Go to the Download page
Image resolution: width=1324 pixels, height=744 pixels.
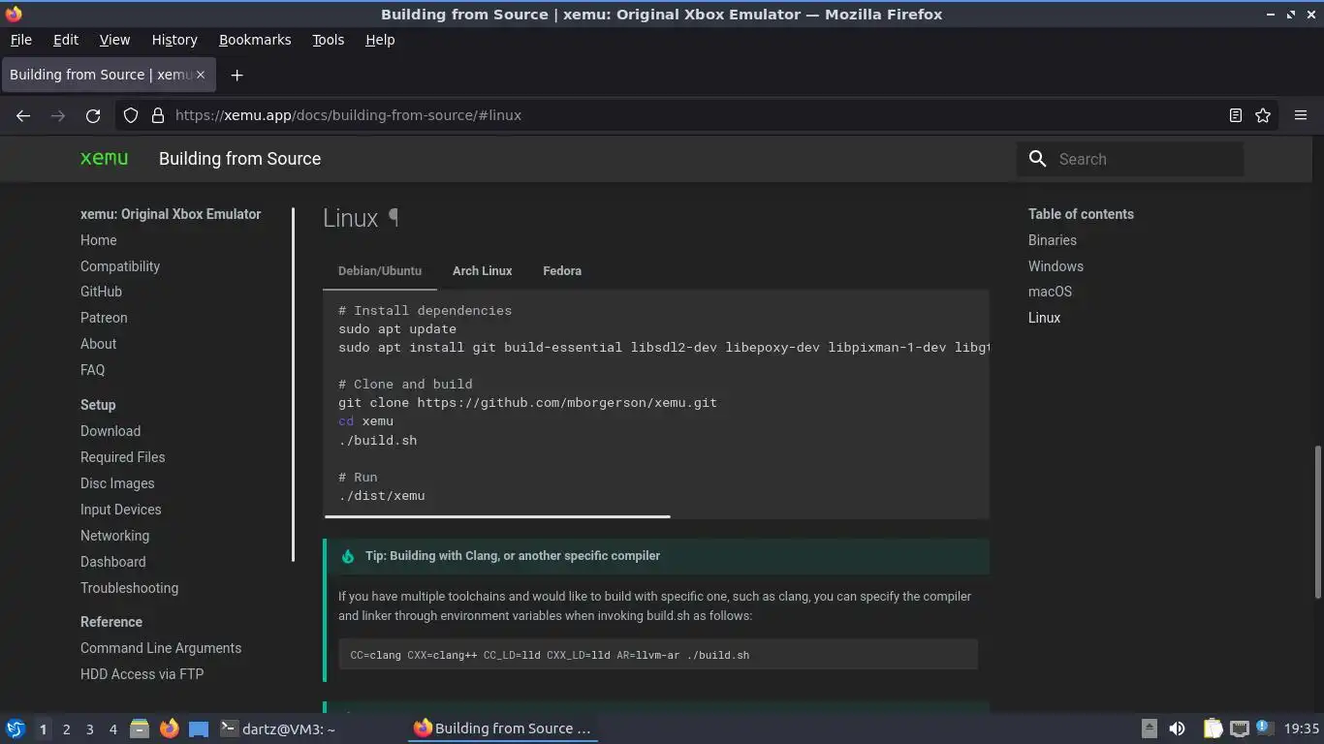(110, 431)
